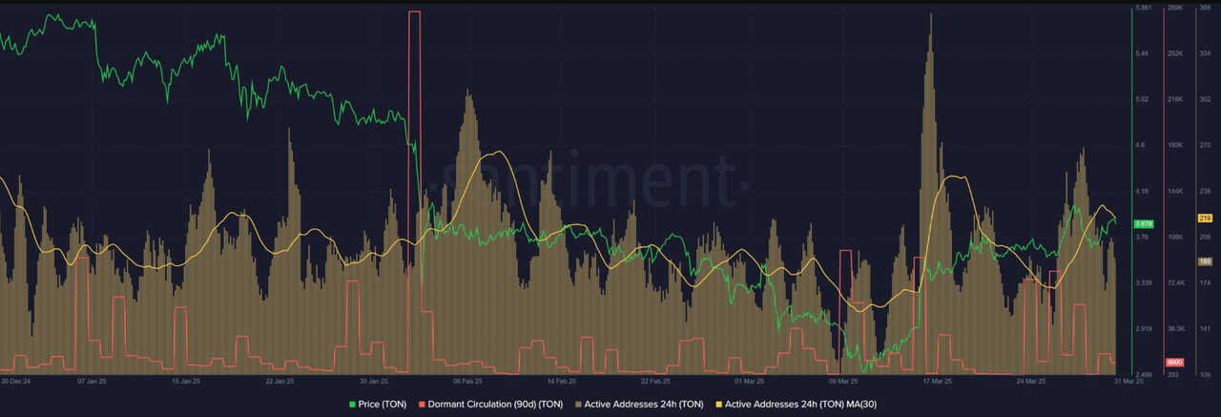Click the 4.18 price axis value
Viewport: 1221px width, 417px height.
(x=1142, y=191)
